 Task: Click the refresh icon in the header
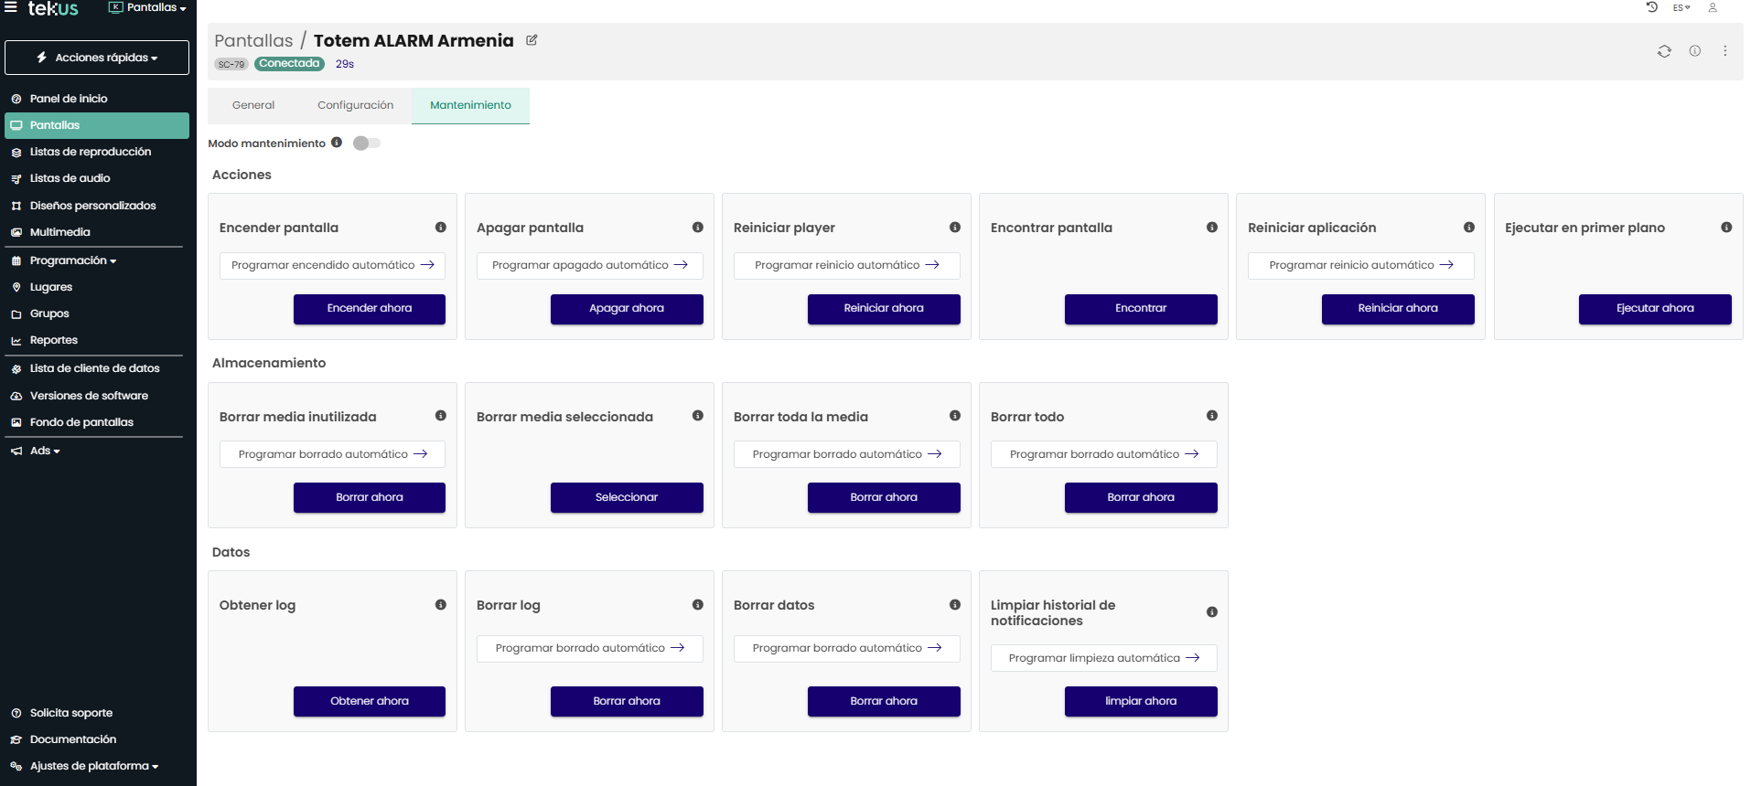(1664, 51)
